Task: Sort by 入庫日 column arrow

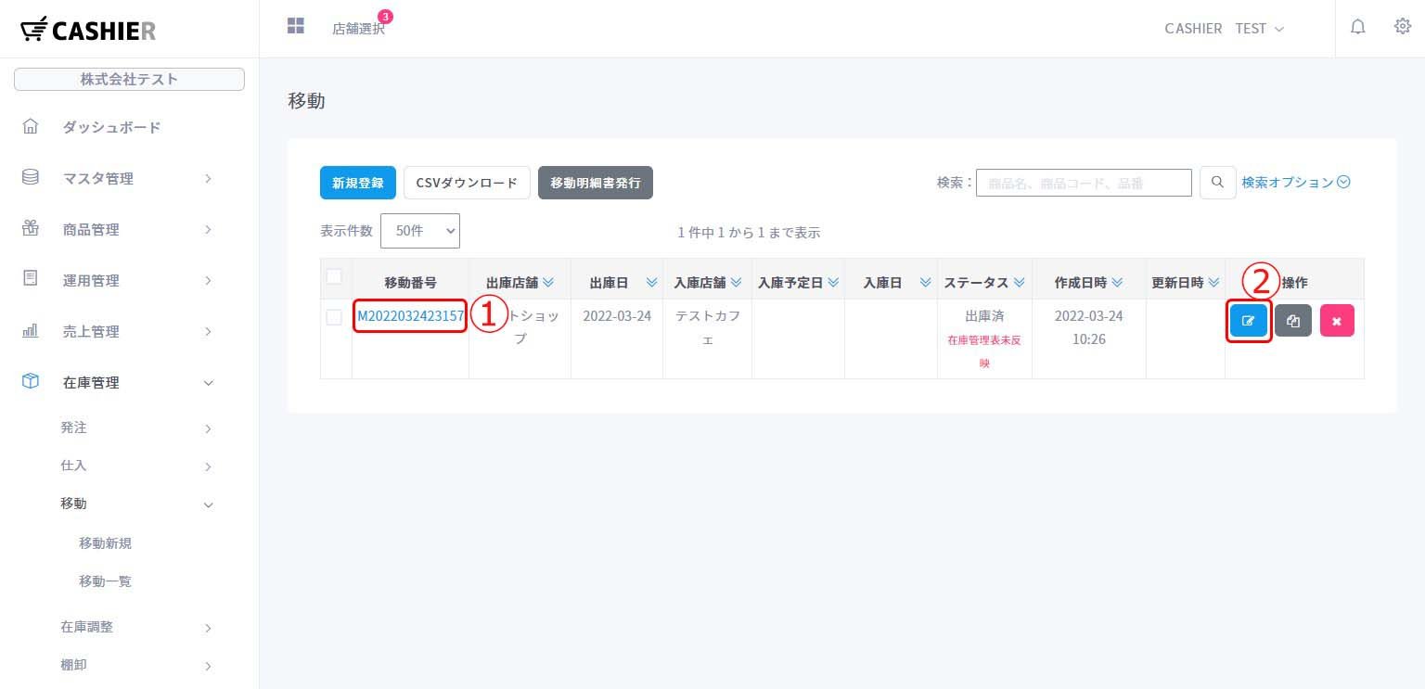Action: click(925, 282)
